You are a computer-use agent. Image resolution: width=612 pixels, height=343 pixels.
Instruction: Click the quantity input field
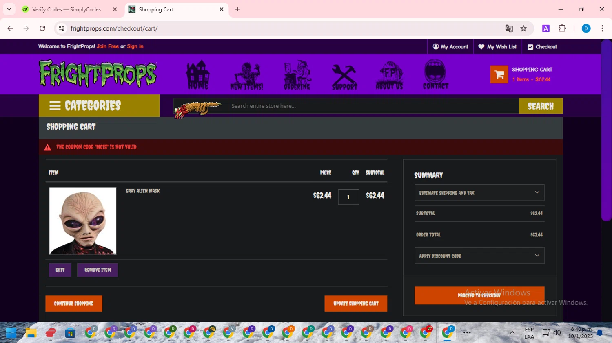tap(348, 197)
